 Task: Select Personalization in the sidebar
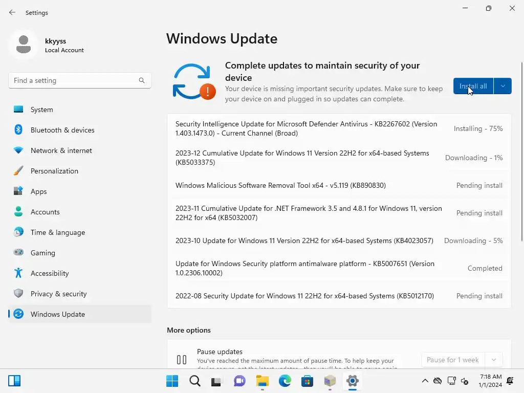pyautogui.click(x=80, y=171)
